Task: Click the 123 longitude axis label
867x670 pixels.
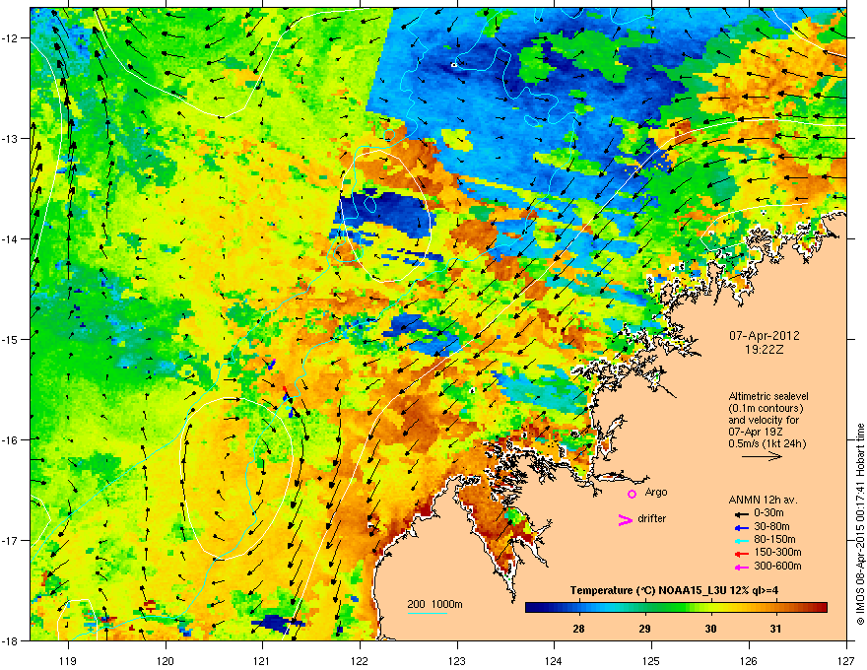Action: (x=457, y=660)
